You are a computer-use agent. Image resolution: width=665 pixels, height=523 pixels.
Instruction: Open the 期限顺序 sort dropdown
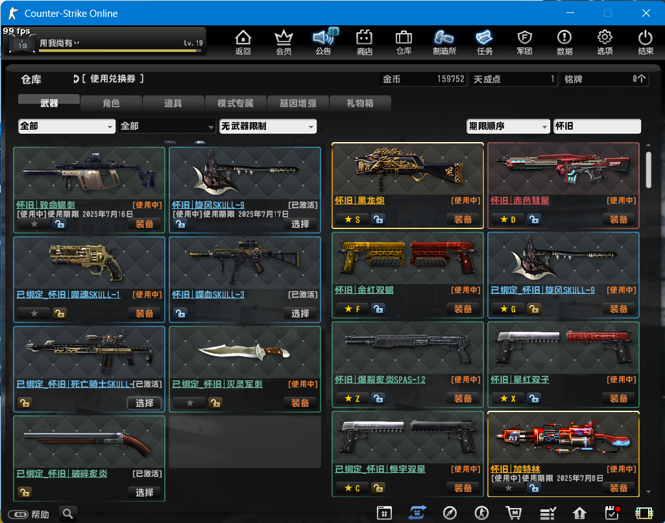point(508,126)
